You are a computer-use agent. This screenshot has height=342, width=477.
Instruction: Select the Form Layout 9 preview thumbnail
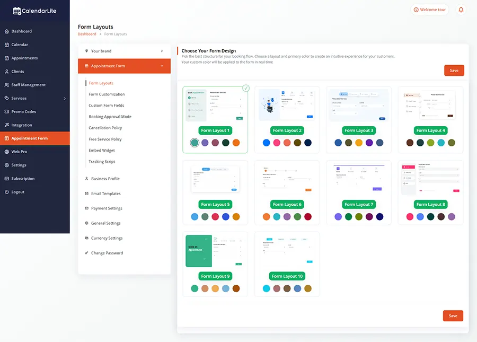pos(215,251)
